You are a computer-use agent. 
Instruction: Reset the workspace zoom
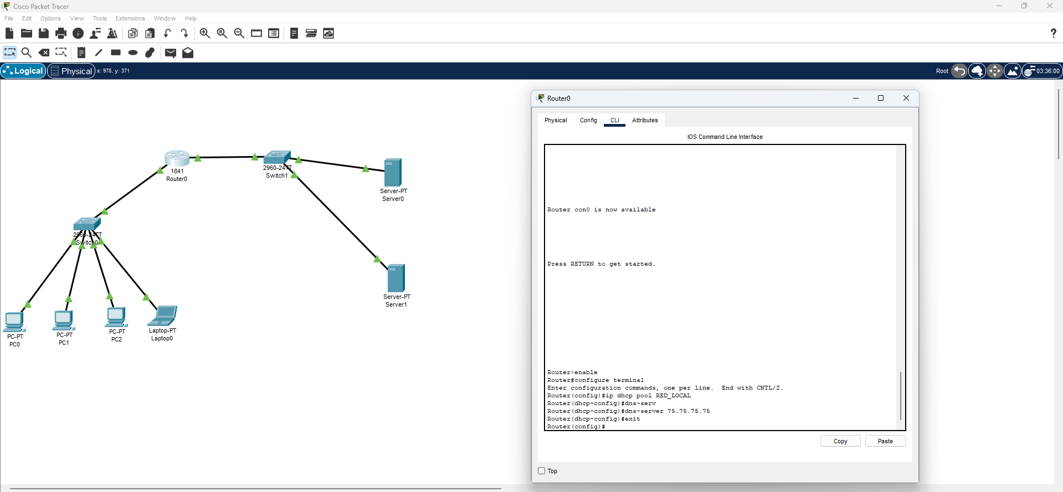(222, 33)
